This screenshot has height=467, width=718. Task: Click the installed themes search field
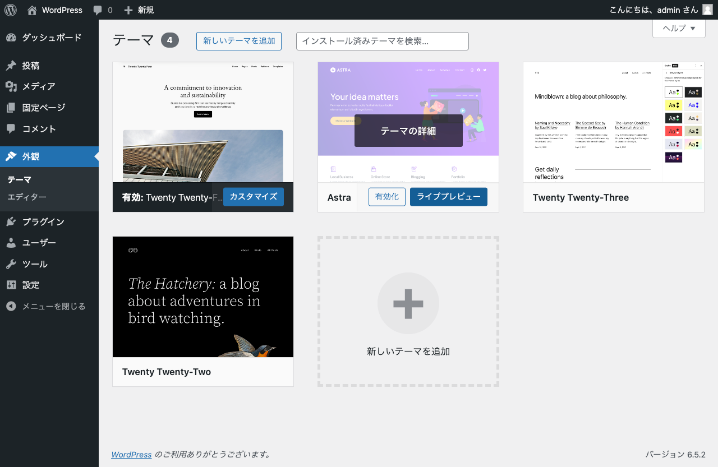[383, 41]
